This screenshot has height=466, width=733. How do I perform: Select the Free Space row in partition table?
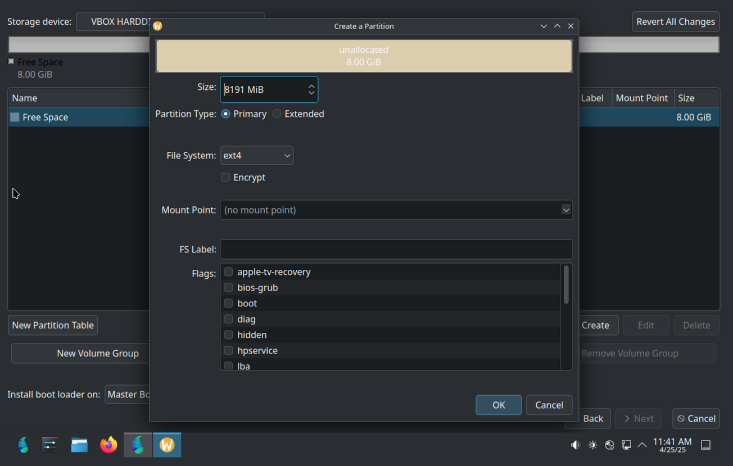pos(79,117)
